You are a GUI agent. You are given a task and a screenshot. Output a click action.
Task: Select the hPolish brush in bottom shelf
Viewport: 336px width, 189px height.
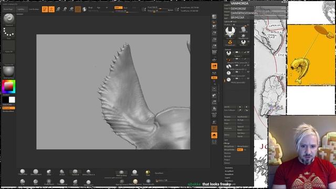coord(62,172)
